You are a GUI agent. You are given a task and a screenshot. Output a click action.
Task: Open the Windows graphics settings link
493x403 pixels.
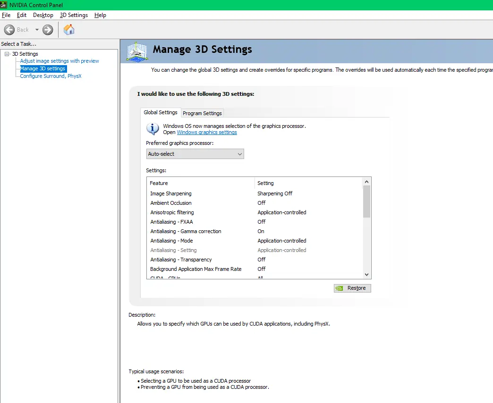[207, 132]
